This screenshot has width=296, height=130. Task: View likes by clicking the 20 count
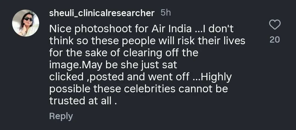[x=275, y=40]
